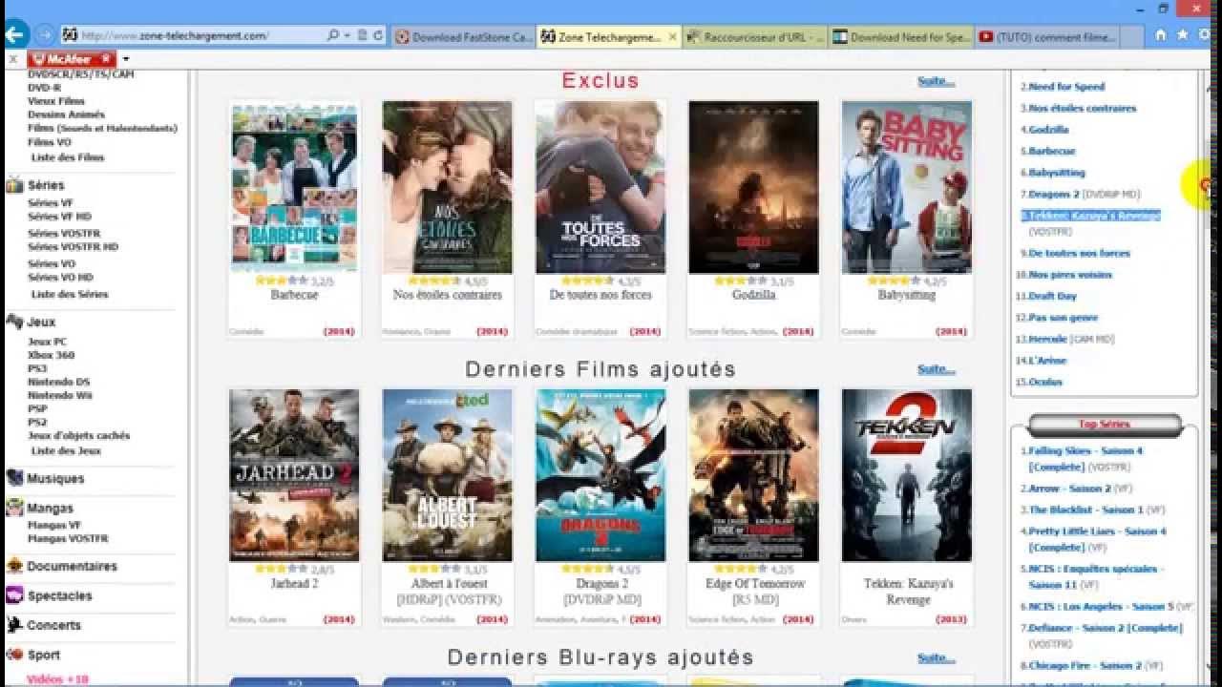
Task: Click Hercule in top films list
Action: pyautogui.click(x=1046, y=340)
